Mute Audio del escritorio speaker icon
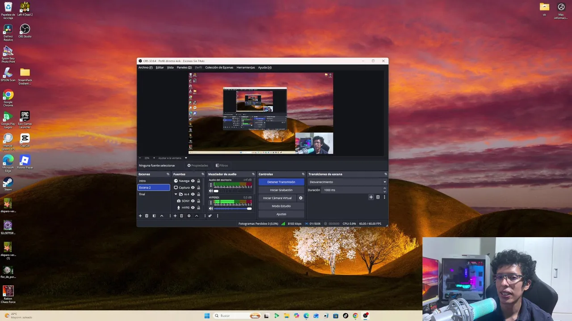The height and width of the screenshot is (321, 572). click(x=211, y=191)
